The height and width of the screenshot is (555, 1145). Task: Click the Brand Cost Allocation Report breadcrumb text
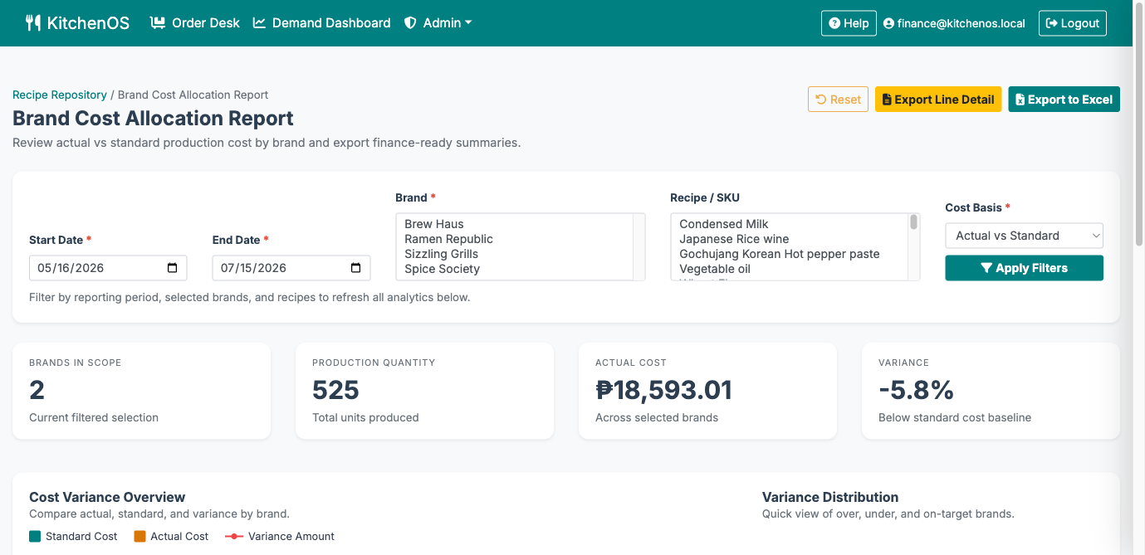[193, 95]
